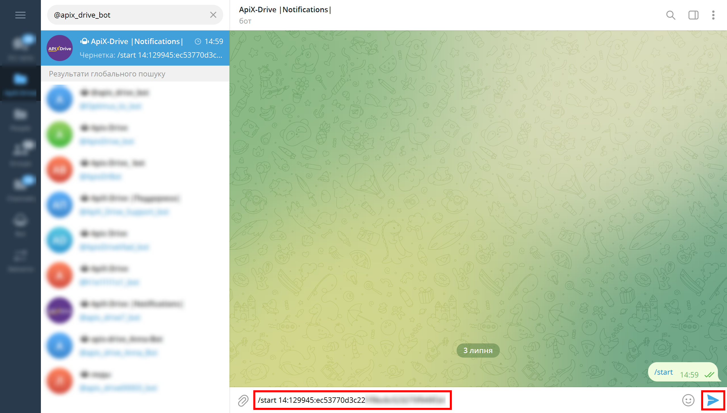Click the send message button

tap(713, 401)
